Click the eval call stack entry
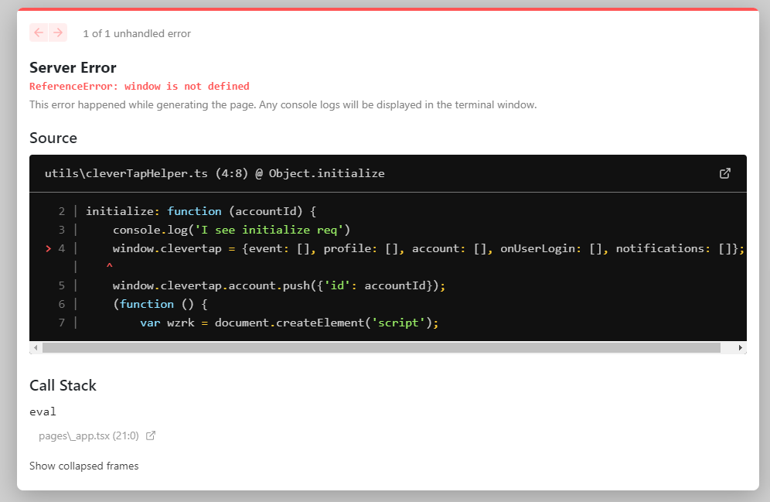 pyautogui.click(x=43, y=412)
